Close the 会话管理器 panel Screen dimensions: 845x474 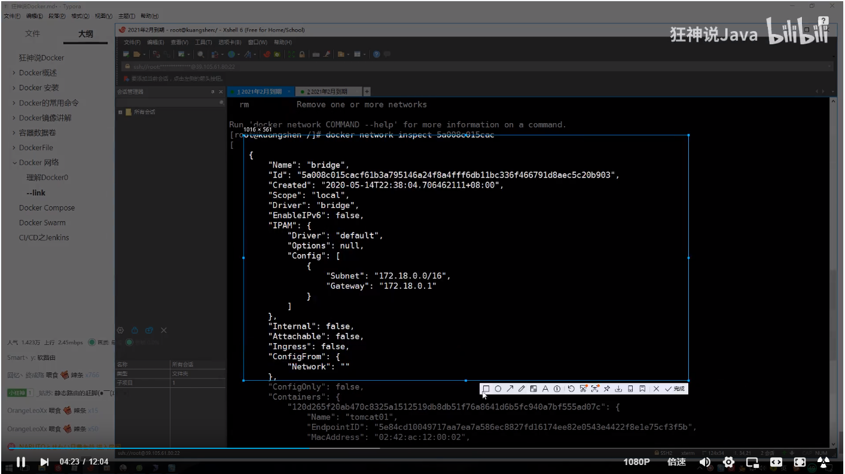[221, 91]
